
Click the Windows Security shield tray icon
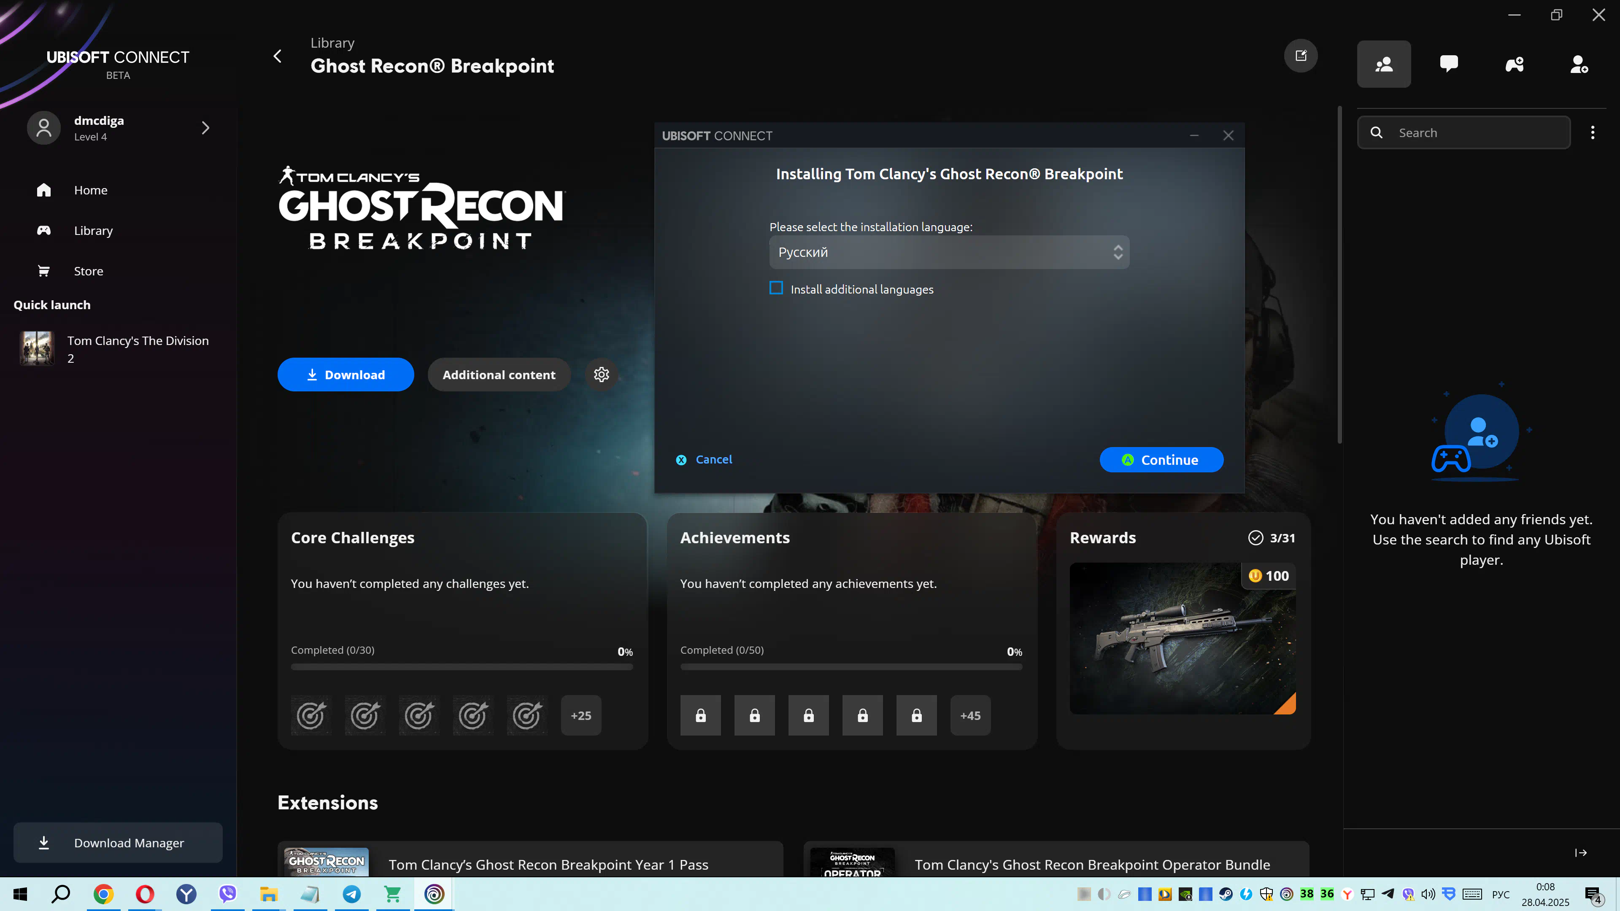point(1266,894)
